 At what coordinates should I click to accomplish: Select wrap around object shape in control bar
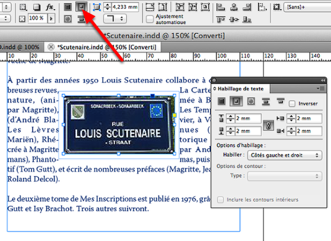[68, 19]
